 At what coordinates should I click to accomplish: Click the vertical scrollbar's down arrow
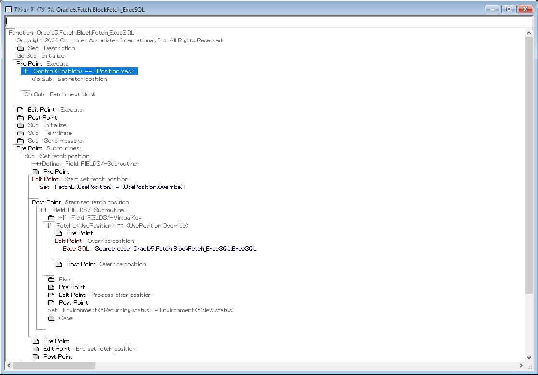[530, 357]
